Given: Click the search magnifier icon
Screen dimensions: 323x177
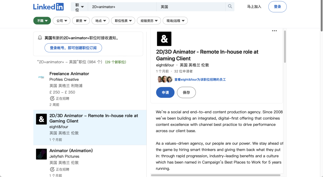Looking at the screenshot, I should tap(230, 6).
